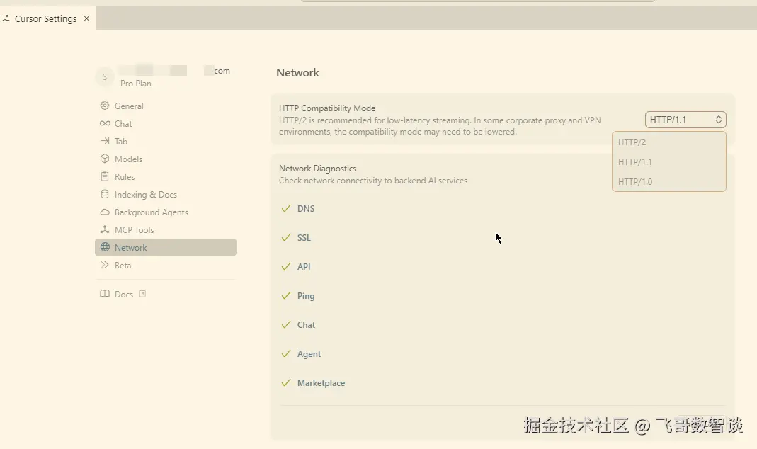757x449 pixels.
Task: Click the Chat entry in Network Diagnostics
Action: tap(306, 325)
